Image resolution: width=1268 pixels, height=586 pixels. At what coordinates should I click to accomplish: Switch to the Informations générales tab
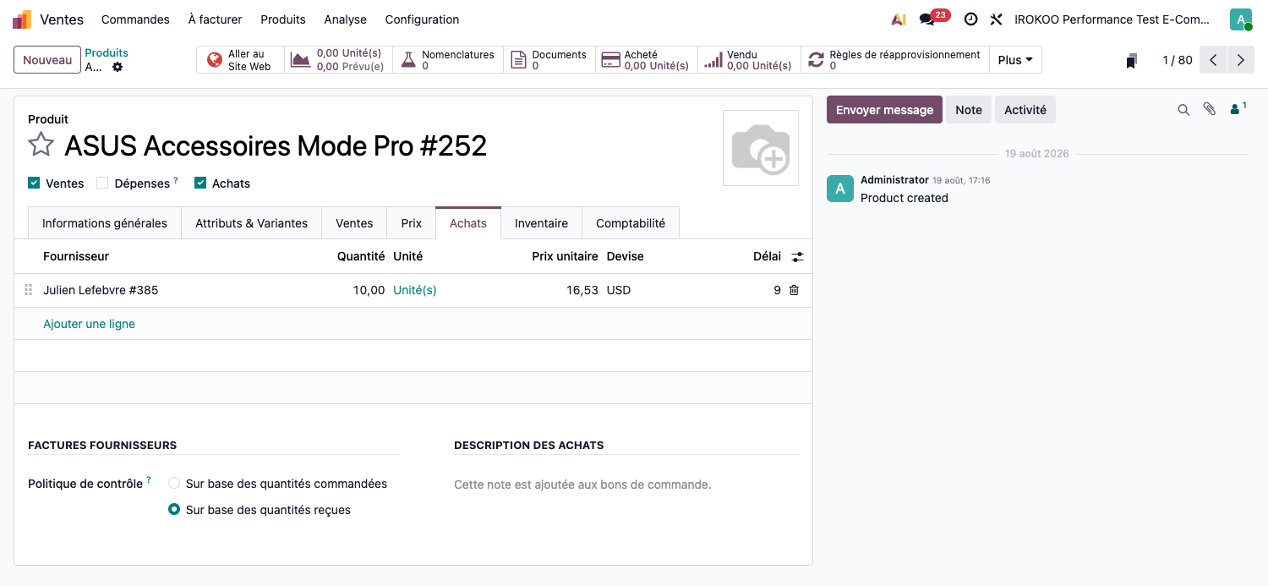[x=105, y=223]
